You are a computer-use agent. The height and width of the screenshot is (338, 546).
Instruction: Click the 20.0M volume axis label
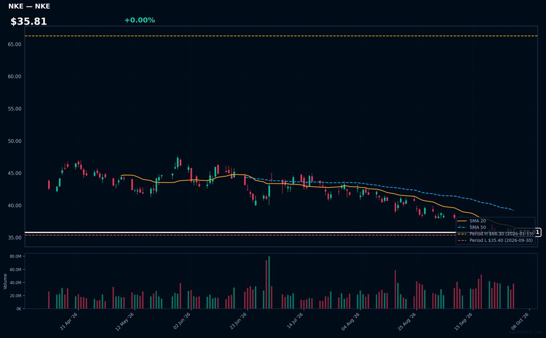click(x=15, y=296)
